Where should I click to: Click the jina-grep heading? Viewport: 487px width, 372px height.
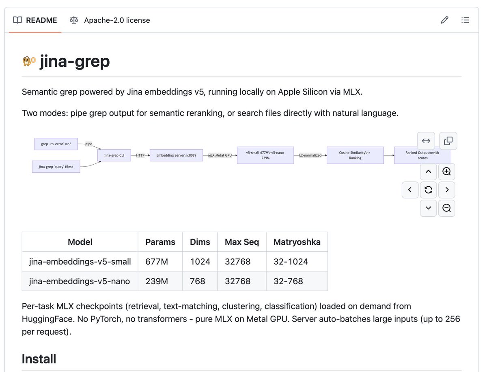click(x=75, y=61)
